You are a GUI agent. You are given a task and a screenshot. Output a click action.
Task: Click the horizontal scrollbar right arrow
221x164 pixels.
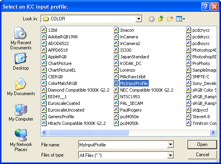[x=213, y=132]
